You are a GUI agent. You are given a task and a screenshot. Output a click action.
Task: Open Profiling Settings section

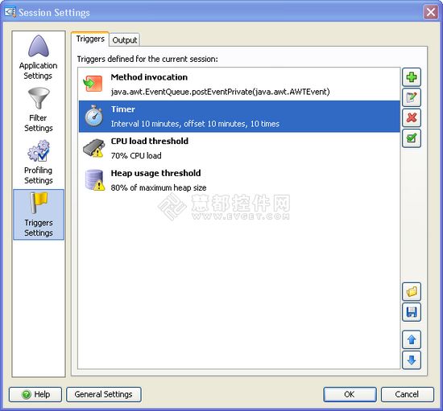[39, 162]
